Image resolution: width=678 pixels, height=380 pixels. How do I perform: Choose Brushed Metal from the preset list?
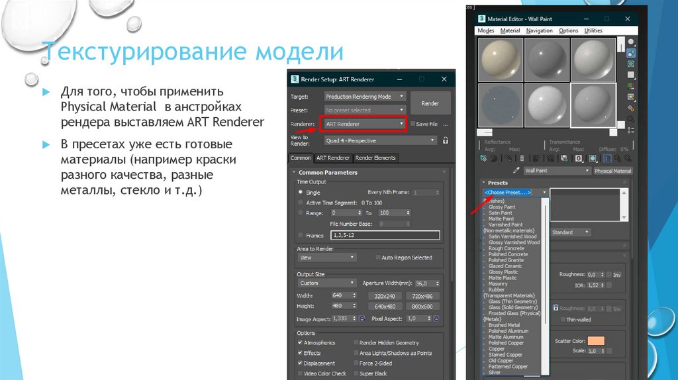coord(504,324)
